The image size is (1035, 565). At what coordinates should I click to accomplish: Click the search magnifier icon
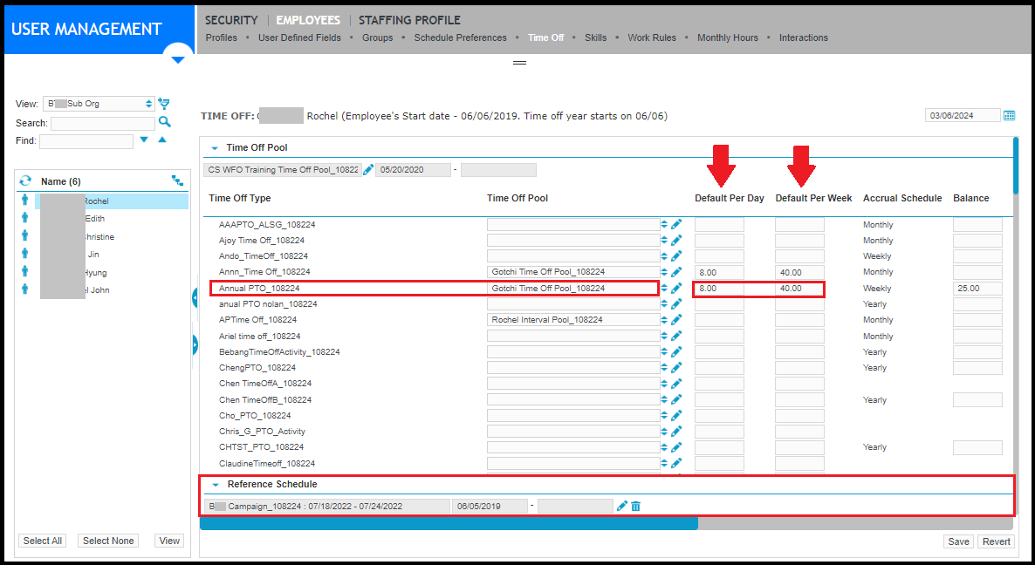click(164, 122)
